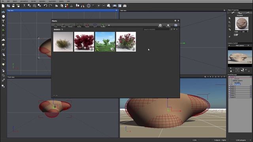Switch to previous camera in Camera Control
The image size is (253, 142).
tap(229, 46)
